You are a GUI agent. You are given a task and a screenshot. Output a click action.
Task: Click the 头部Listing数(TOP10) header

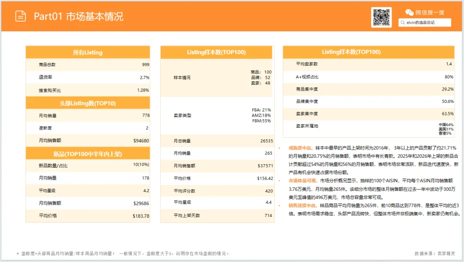88,103
